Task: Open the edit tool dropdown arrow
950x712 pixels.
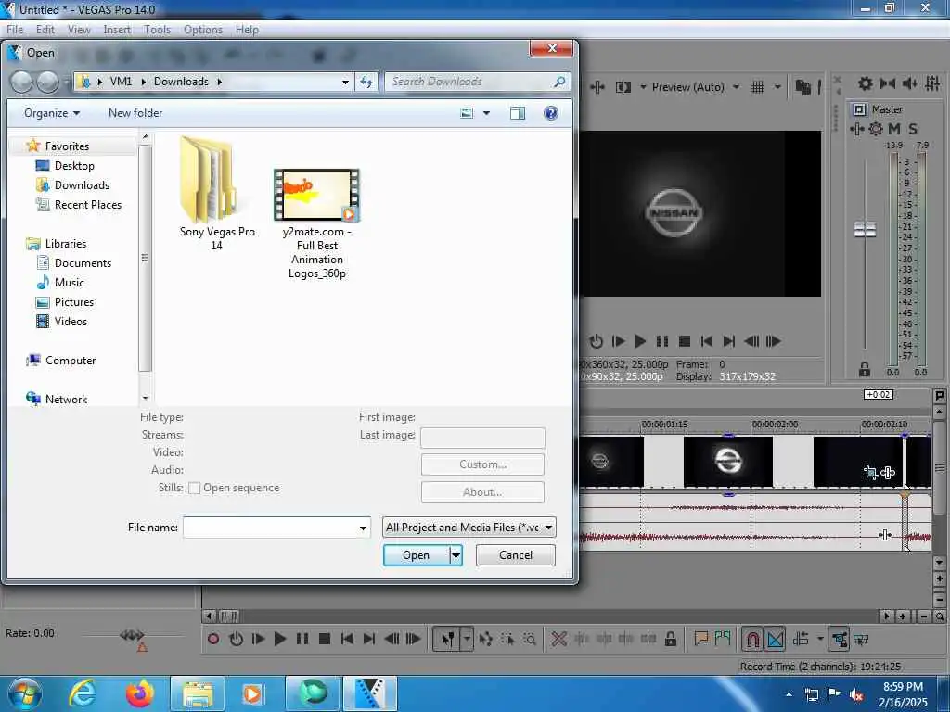Action: tap(468, 639)
